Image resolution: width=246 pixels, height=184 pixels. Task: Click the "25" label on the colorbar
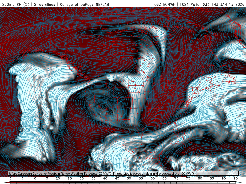(70, 178)
